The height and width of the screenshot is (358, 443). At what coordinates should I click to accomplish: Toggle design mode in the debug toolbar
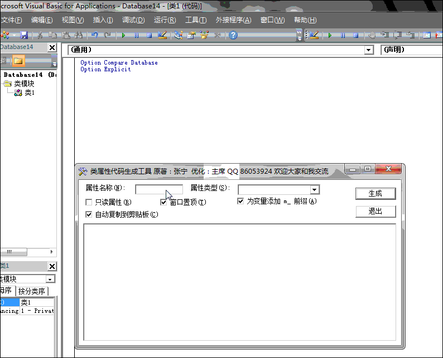[x=314, y=35]
